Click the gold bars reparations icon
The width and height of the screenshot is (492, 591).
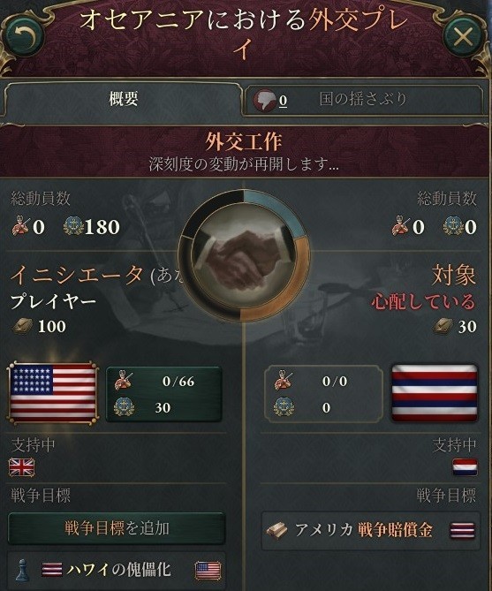coord(277,531)
